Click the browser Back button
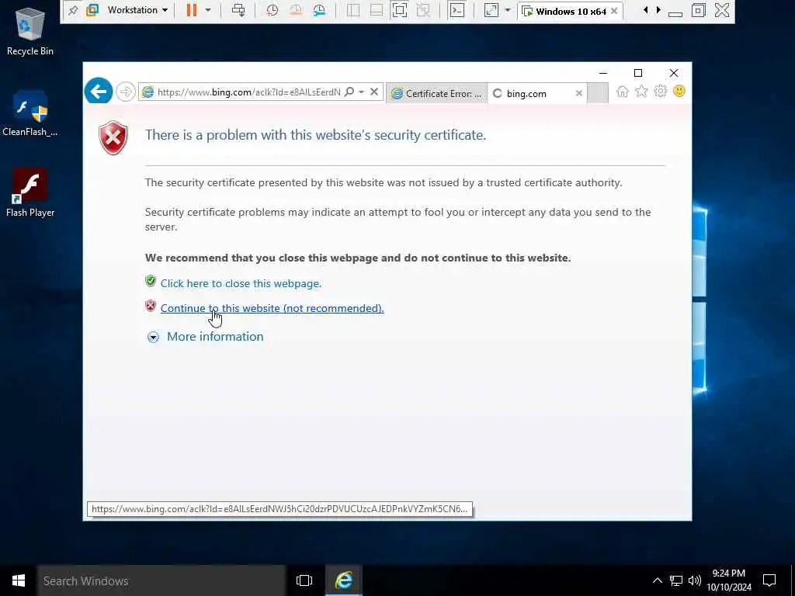 [99, 92]
